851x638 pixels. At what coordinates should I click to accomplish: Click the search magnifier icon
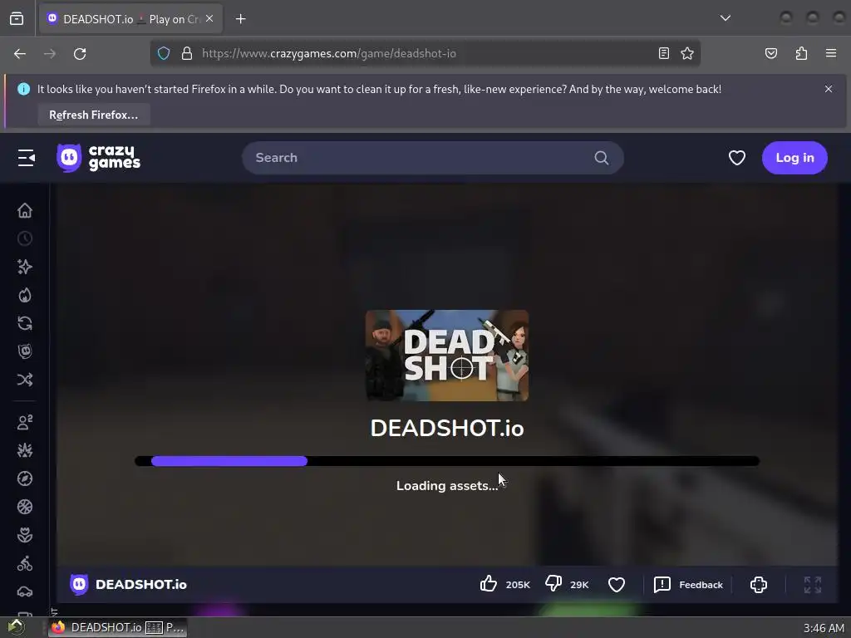click(602, 158)
